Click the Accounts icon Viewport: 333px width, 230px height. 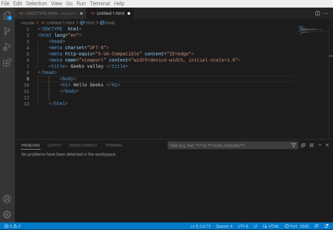click(x=7, y=199)
